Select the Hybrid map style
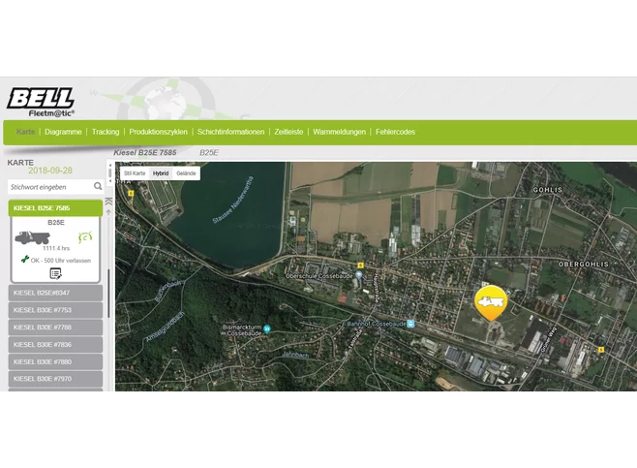Image resolution: width=637 pixels, height=468 pixels. 161,173
